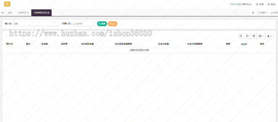Screen dimensions: 278x122
Task: Click the 成功率 column header
Action: (64, 44)
